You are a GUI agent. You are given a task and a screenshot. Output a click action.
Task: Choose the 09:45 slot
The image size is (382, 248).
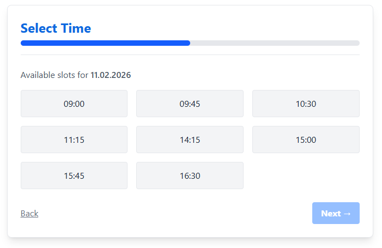[x=190, y=104]
